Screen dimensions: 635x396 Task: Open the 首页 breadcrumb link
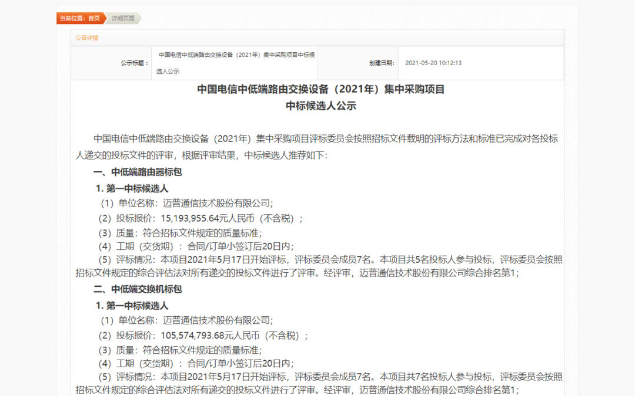[94, 18]
